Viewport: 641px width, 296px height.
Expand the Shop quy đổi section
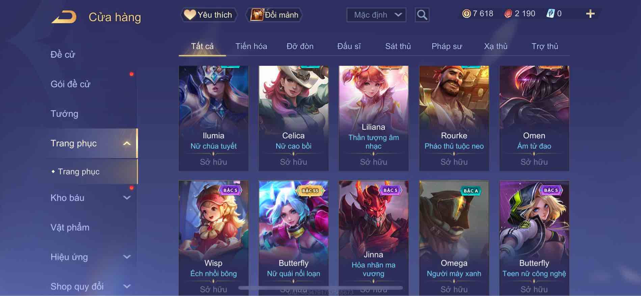[127, 287]
